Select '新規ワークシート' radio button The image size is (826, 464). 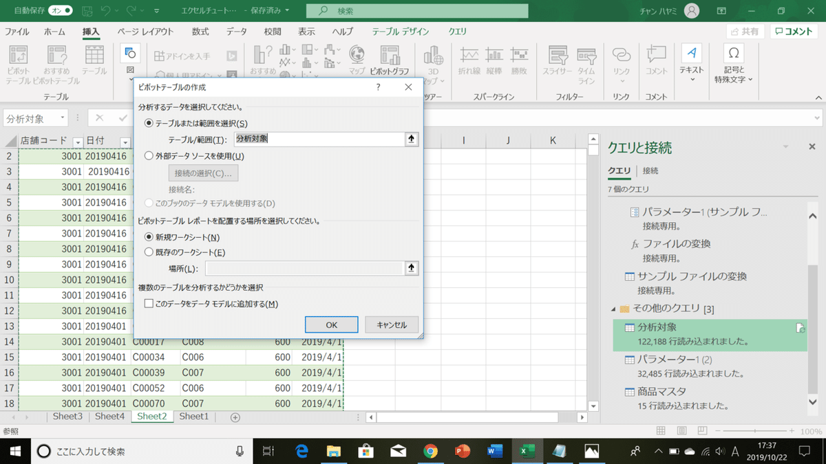coord(149,237)
